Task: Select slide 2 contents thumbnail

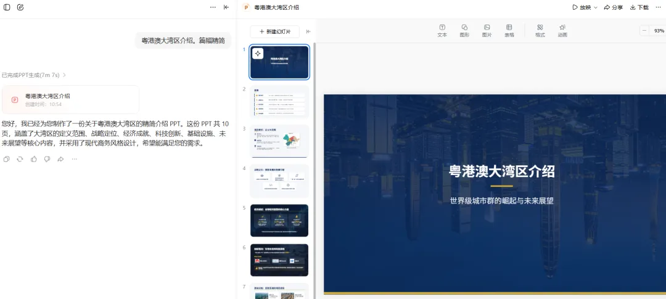Action: click(x=279, y=102)
